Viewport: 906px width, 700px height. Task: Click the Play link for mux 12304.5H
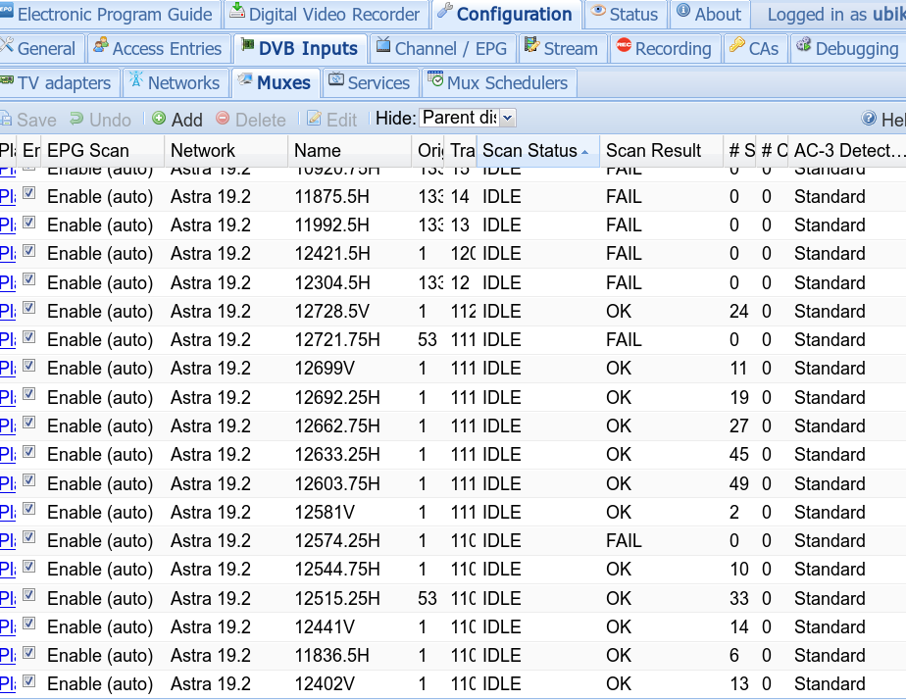click(8, 282)
